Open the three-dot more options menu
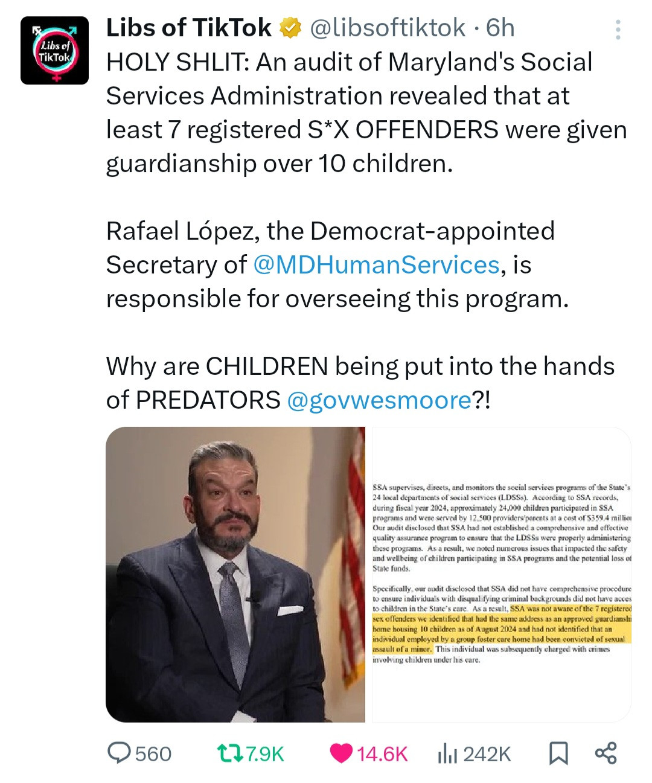This screenshot has height=783, width=652. pyautogui.click(x=618, y=30)
